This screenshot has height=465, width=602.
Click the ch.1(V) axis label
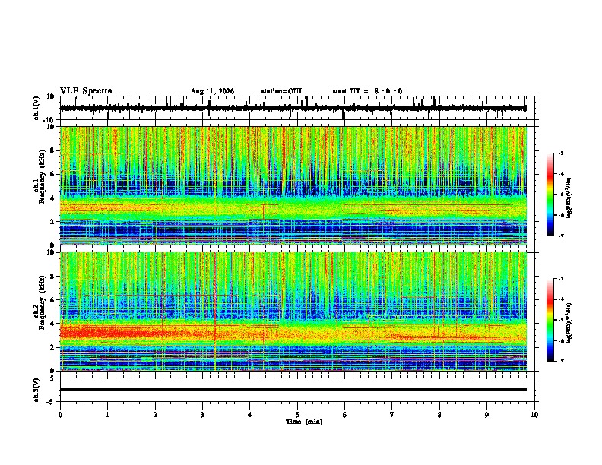coord(36,108)
